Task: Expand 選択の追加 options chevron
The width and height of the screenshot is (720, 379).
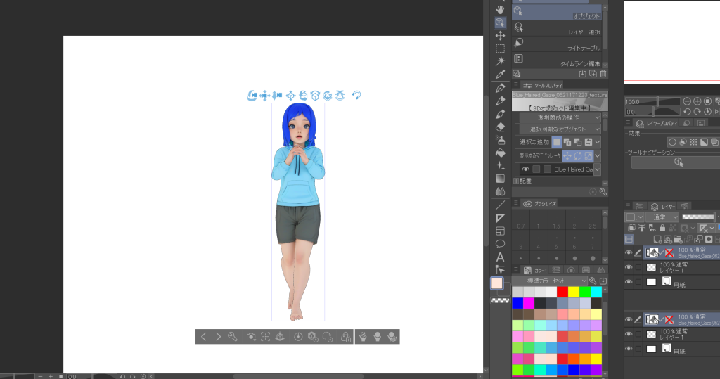Action: pos(598,142)
